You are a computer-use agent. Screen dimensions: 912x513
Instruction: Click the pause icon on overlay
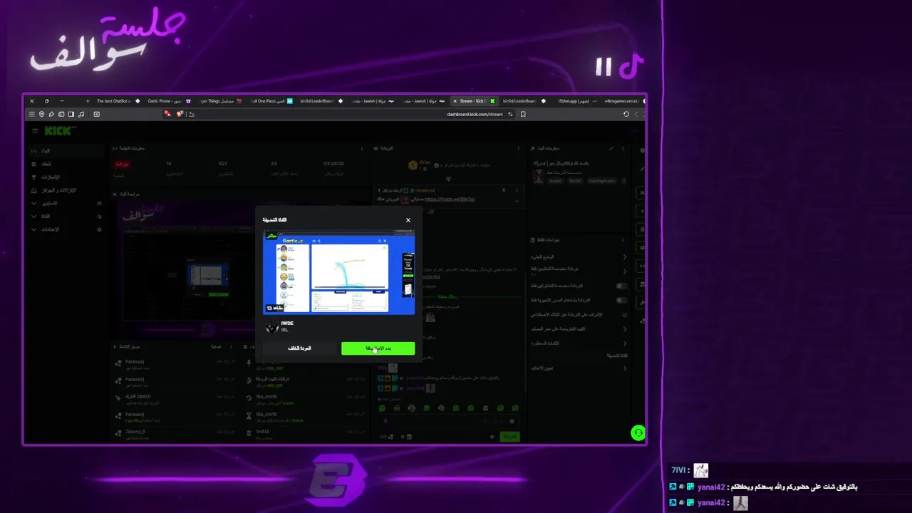pos(603,68)
